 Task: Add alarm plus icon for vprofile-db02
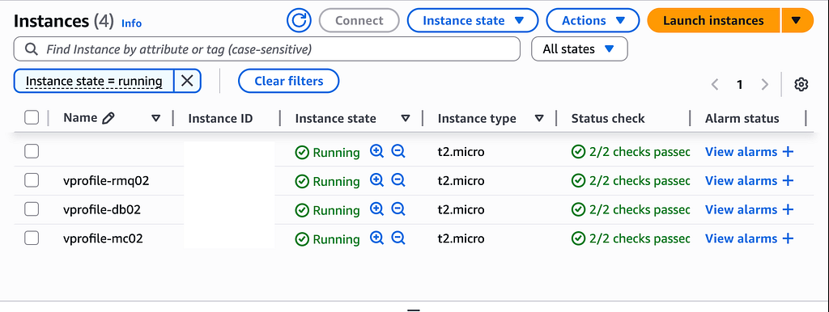click(x=788, y=210)
